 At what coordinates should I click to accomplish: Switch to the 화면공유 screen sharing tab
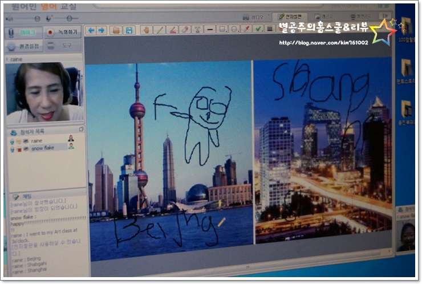362,17
